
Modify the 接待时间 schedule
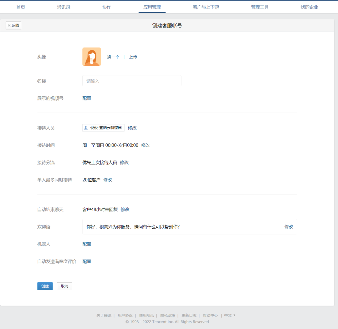tap(146, 145)
